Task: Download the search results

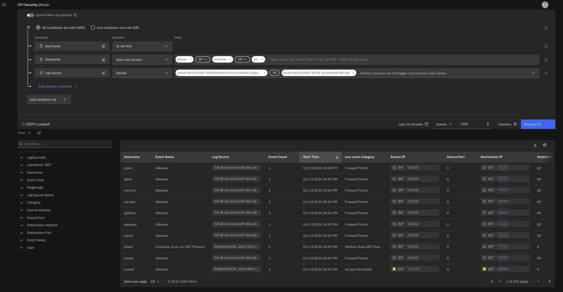Action: (x=535, y=145)
